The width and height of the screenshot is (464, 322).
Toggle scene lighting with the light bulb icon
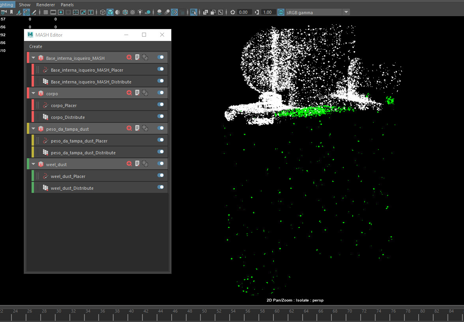click(x=140, y=12)
